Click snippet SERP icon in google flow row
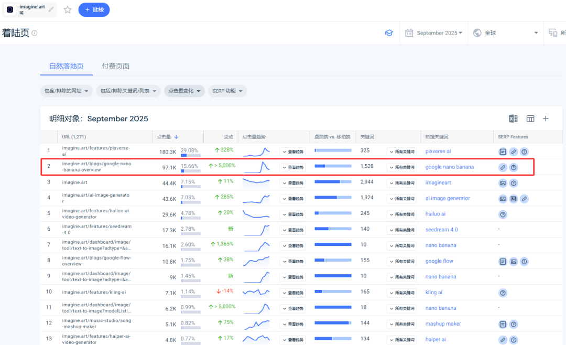The width and height of the screenshot is (566, 345). pyautogui.click(x=503, y=262)
